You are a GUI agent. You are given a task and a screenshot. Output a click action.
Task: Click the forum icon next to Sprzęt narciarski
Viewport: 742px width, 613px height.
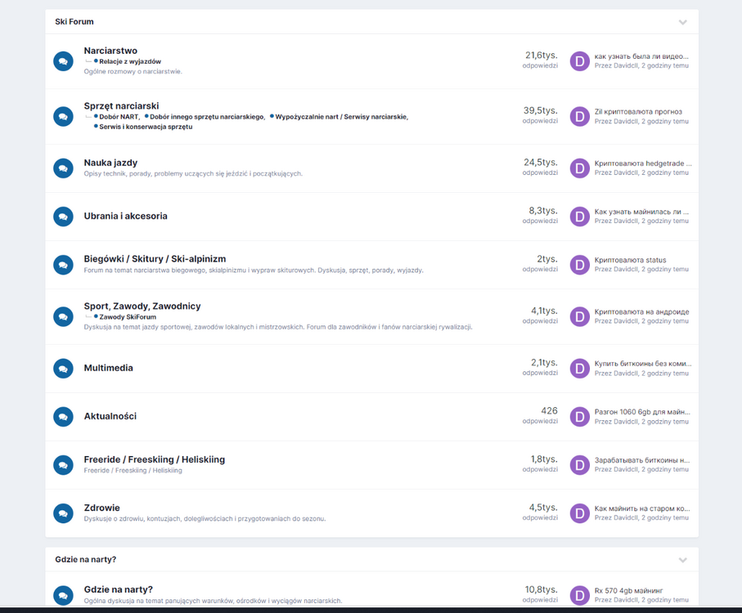(63, 117)
